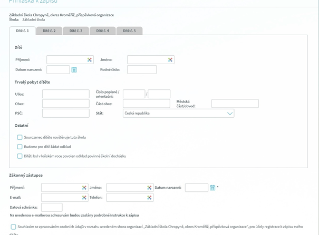Screen dimensions: 319x235
Task: Open calendar picker for child's Datum narození
Action: (x=74, y=70)
